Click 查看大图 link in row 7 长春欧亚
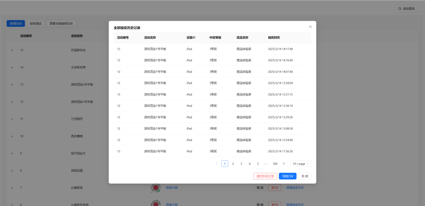425x206 pixels. coord(172,188)
